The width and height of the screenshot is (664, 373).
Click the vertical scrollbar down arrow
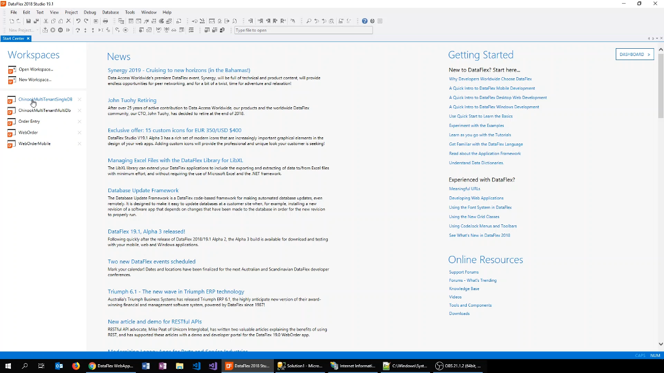pyautogui.click(x=660, y=343)
